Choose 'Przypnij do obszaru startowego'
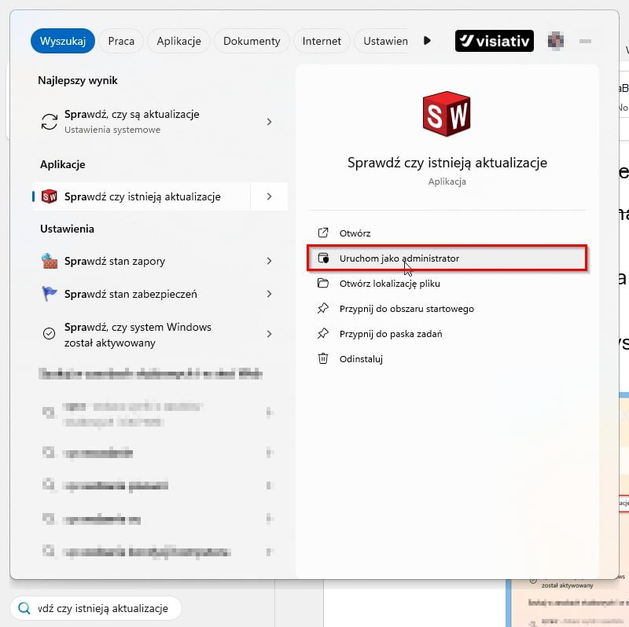This screenshot has width=629, height=627. (x=447, y=309)
